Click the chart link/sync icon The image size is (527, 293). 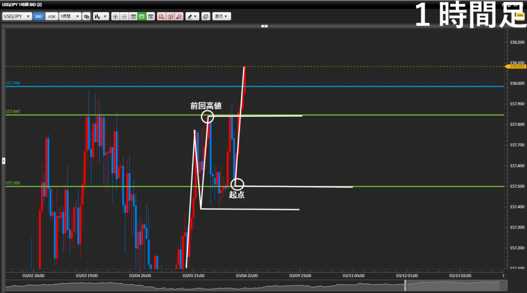[86, 16]
